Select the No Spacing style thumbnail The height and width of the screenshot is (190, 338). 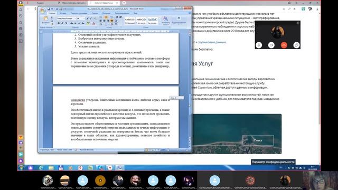pos(141,21)
